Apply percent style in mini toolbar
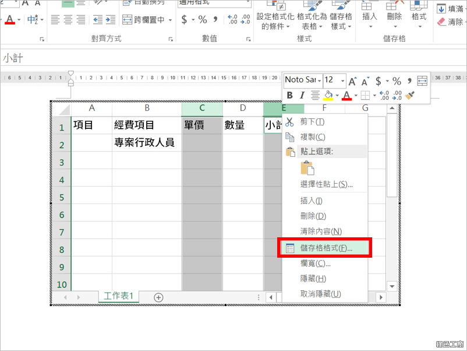 coord(397,81)
